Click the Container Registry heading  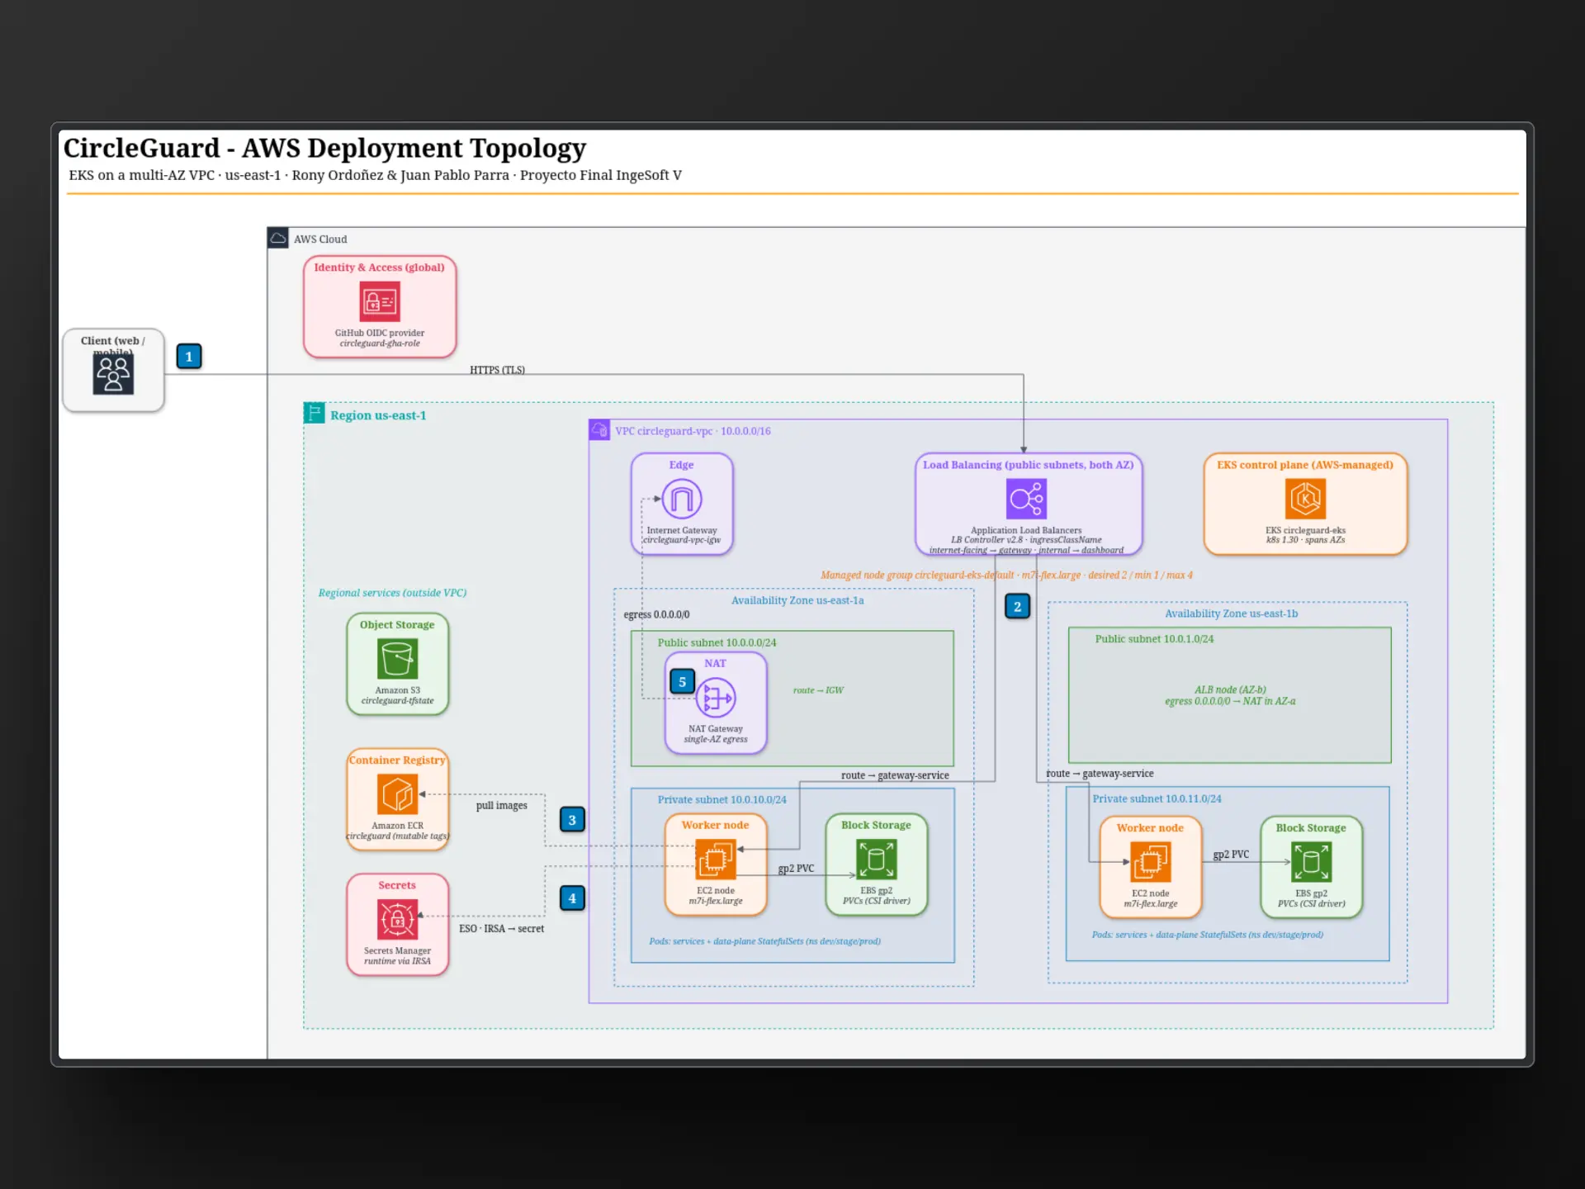[397, 760]
